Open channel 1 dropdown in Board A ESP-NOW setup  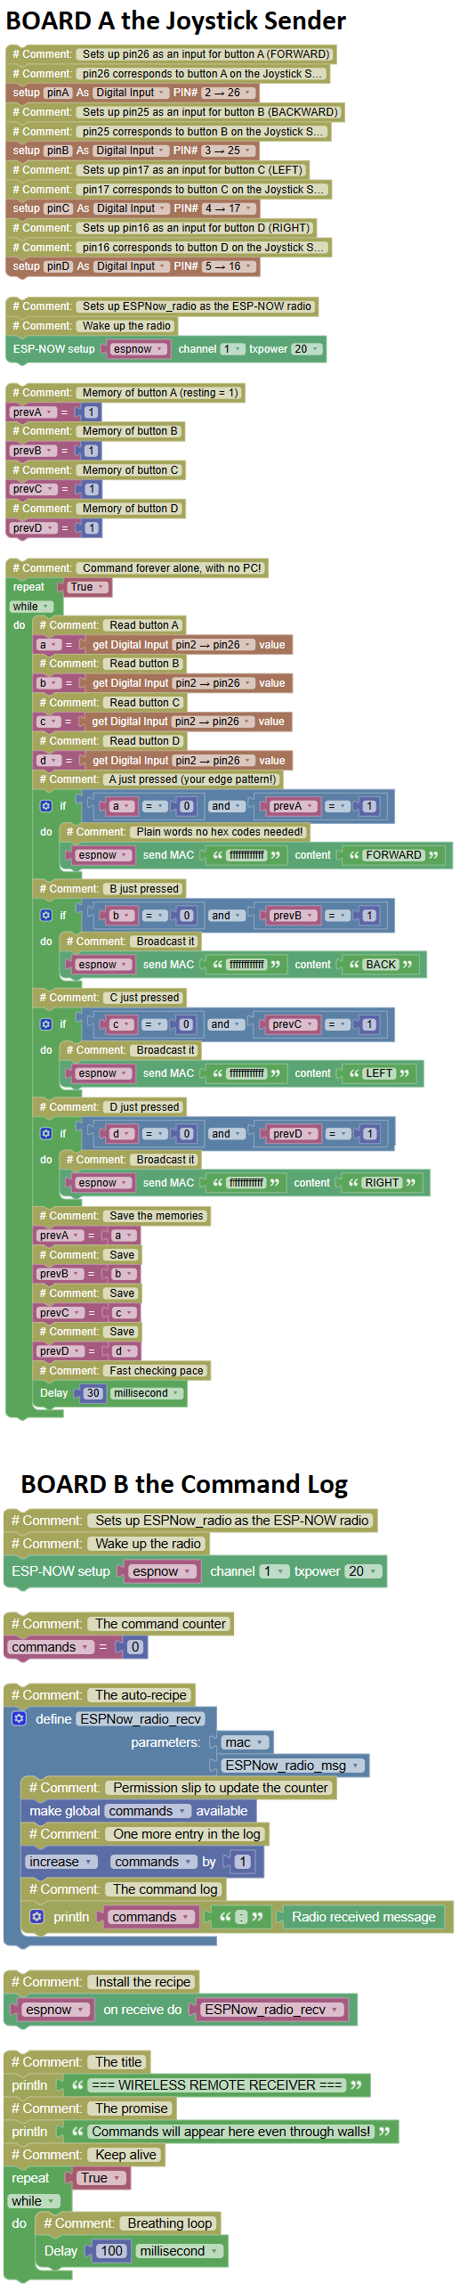point(231,349)
